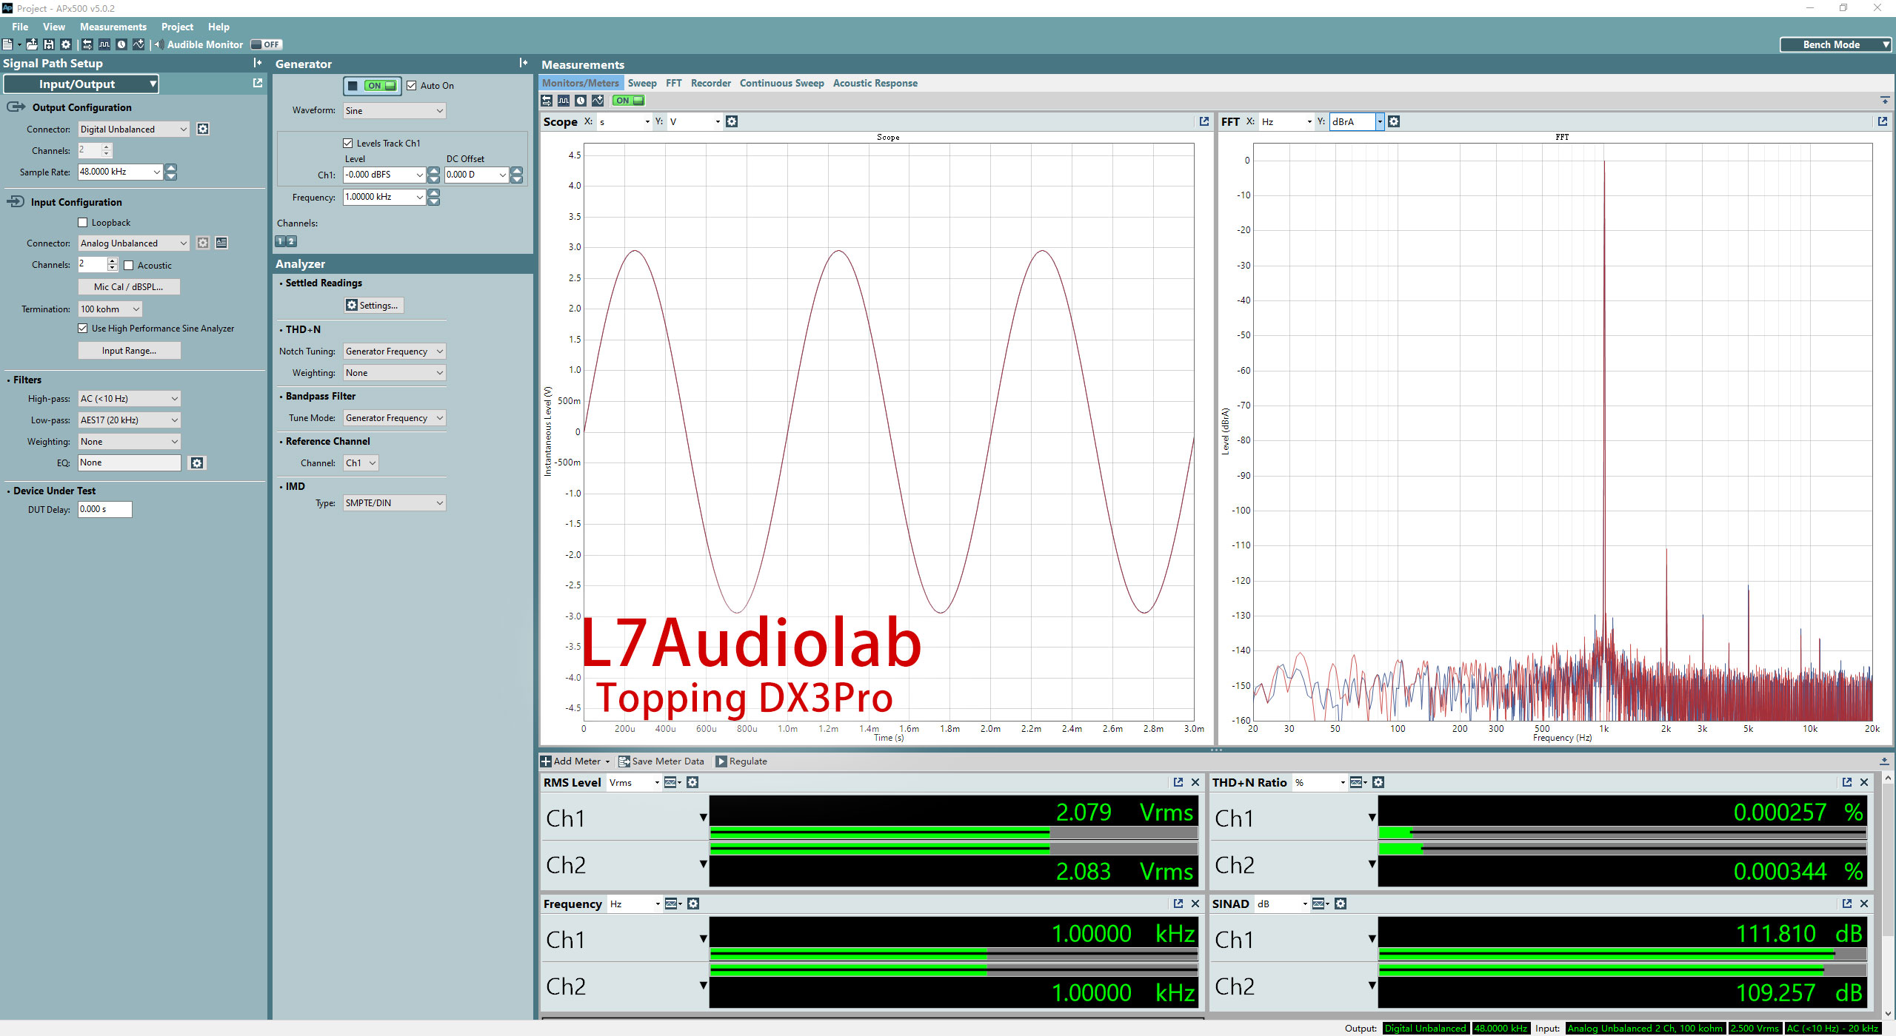Open the File menu
Image resolution: width=1896 pixels, height=1036 pixels.
[x=20, y=27]
